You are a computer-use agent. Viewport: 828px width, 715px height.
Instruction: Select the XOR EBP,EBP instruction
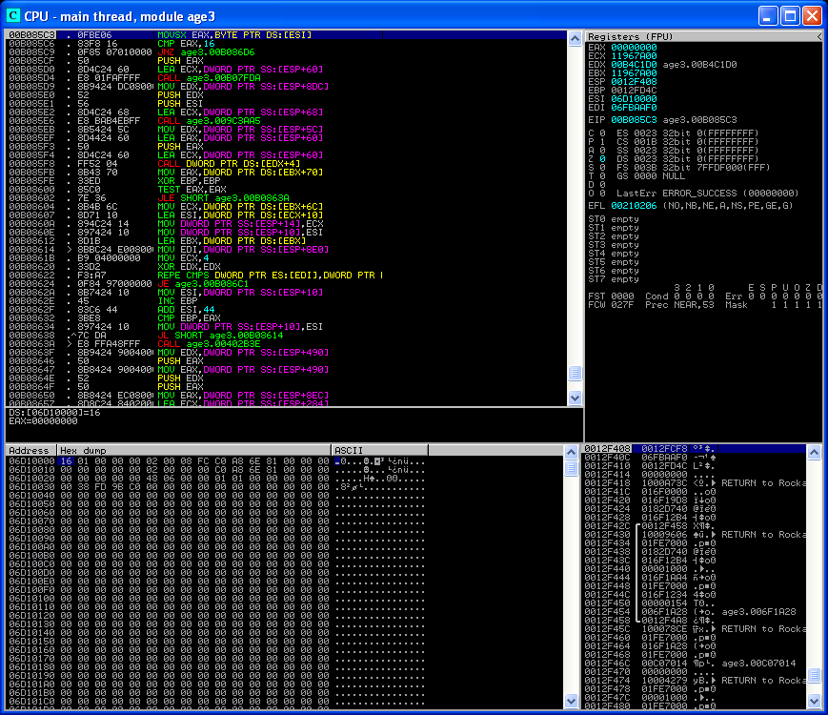(x=189, y=181)
